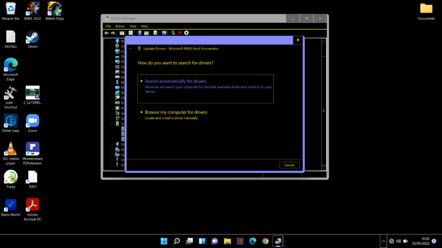Click the Properties toolbar icon

pos(130,33)
